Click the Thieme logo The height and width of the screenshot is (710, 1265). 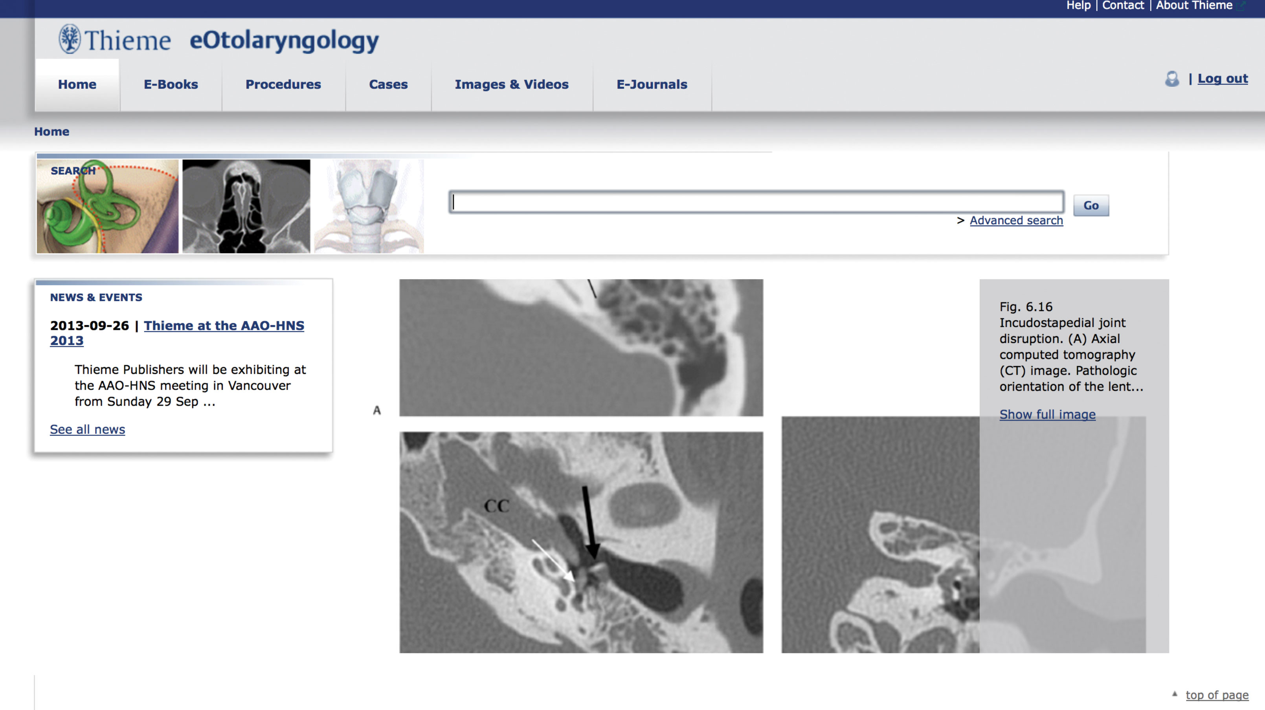[115, 39]
